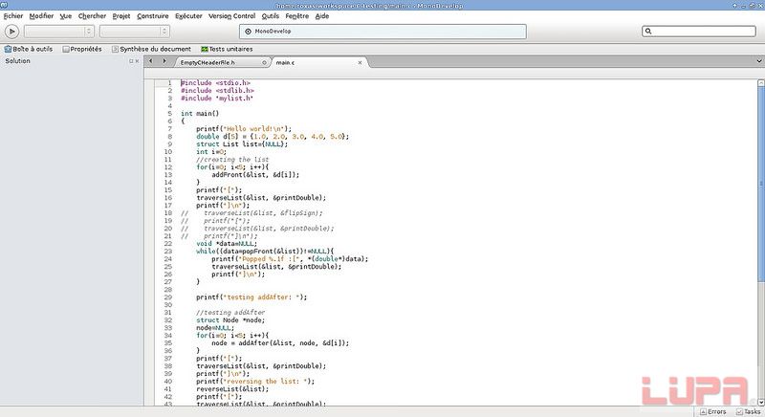This screenshot has height=417, width=765.
Task: Click the Boîte à outils toolbox icon
Action: click(x=8, y=50)
